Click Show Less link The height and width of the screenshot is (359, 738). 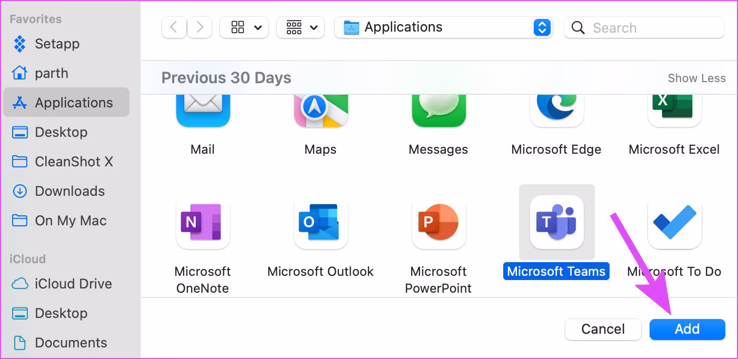click(x=696, y=78)
